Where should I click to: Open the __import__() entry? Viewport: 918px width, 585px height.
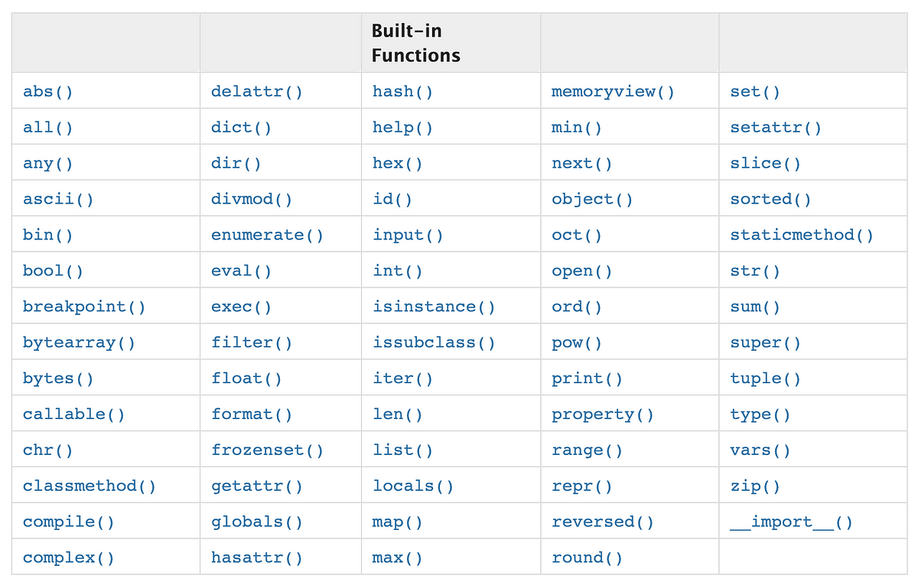(791, 522)
